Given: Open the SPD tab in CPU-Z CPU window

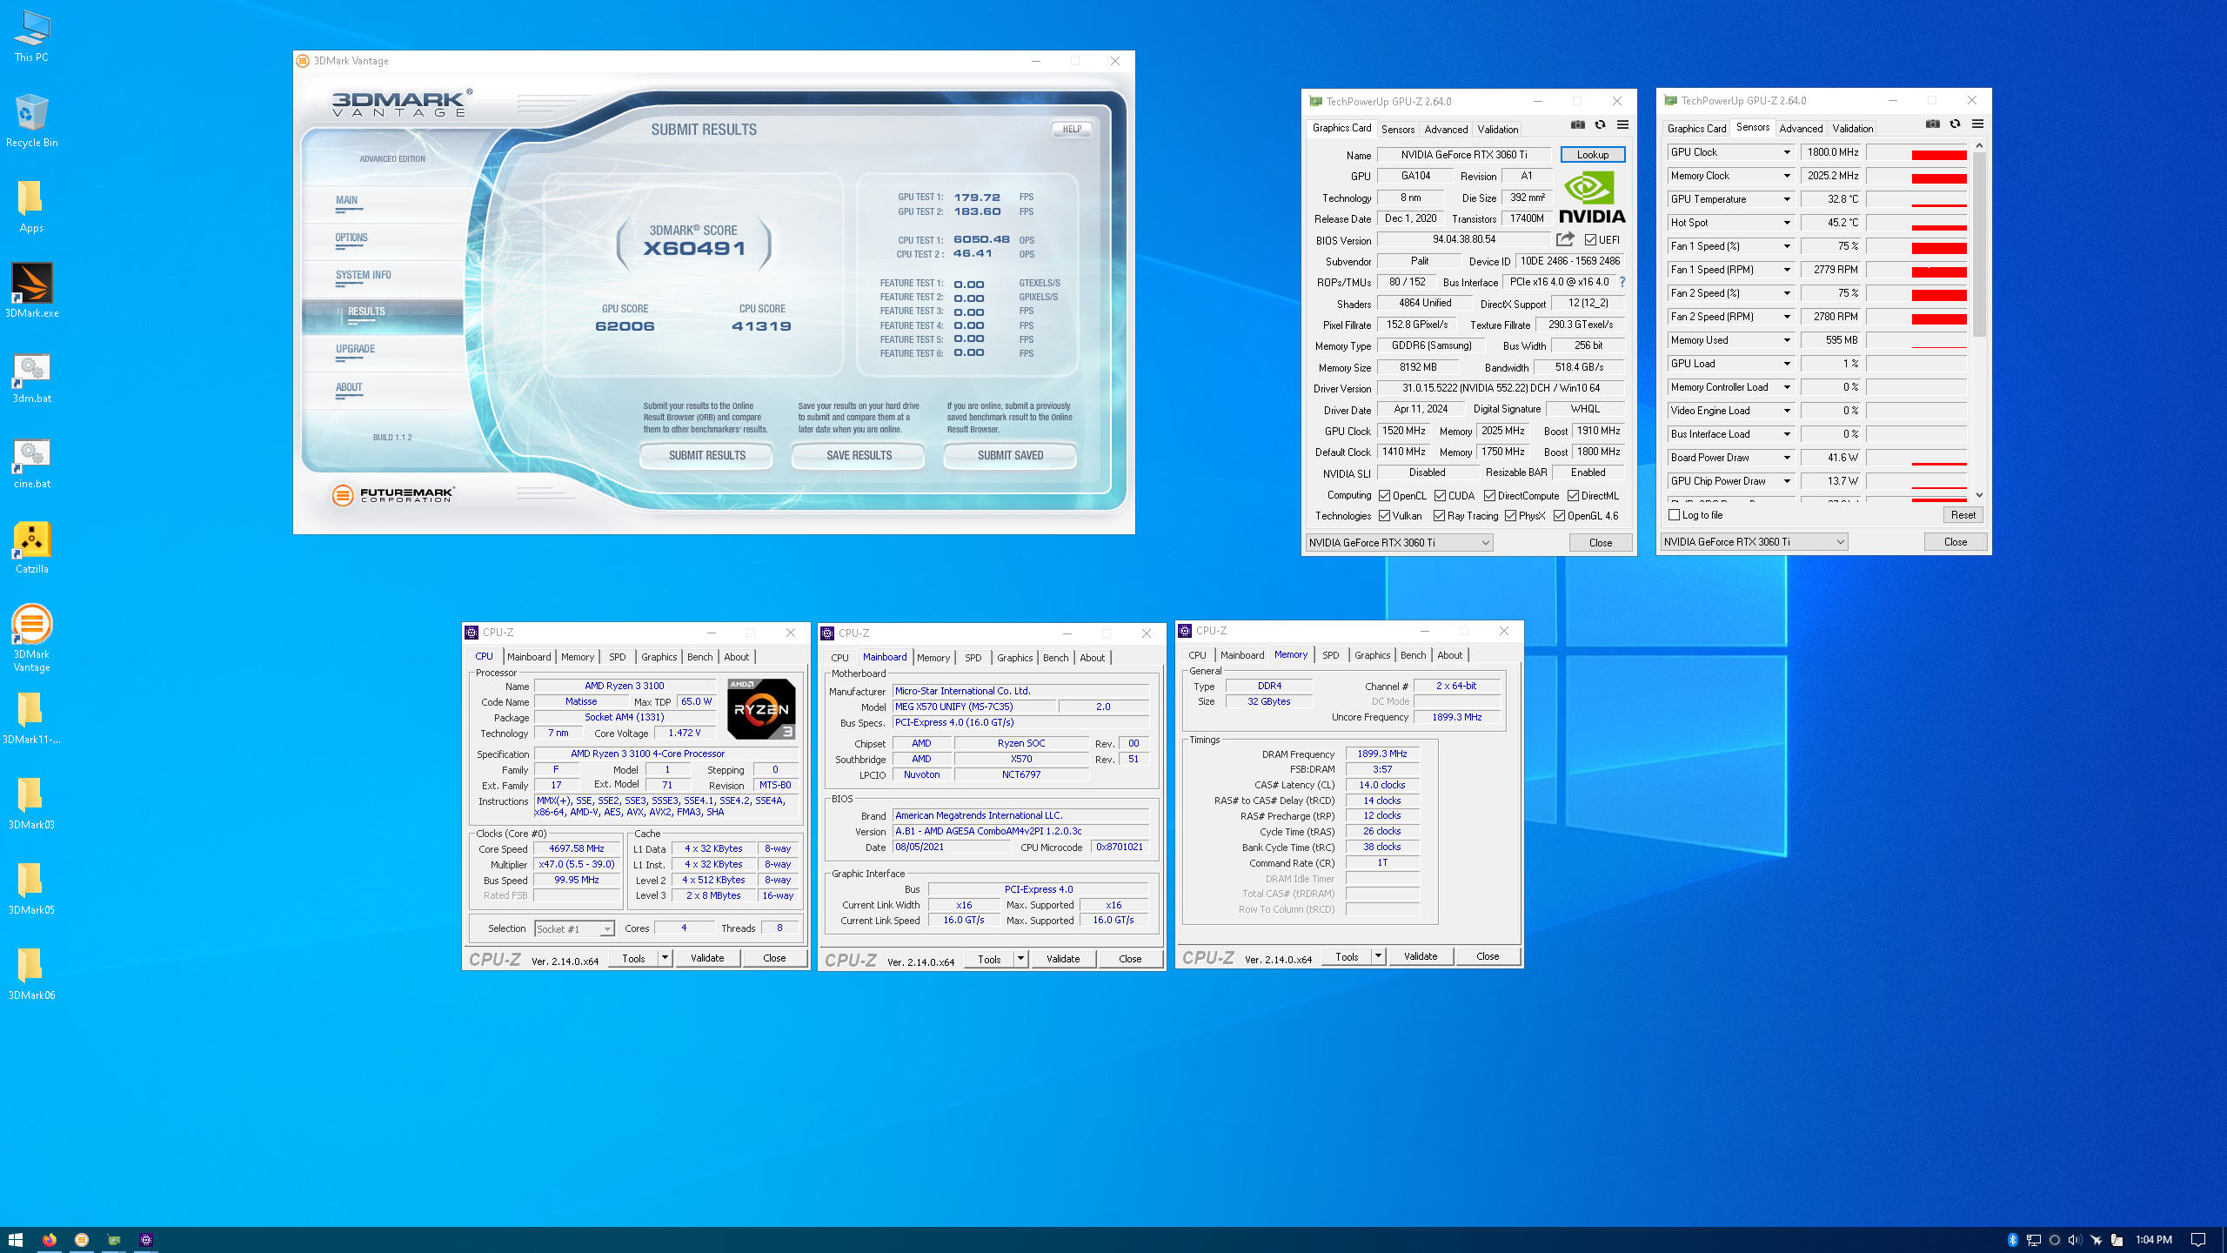Looking at the screenshot, I should click(617, 657).
